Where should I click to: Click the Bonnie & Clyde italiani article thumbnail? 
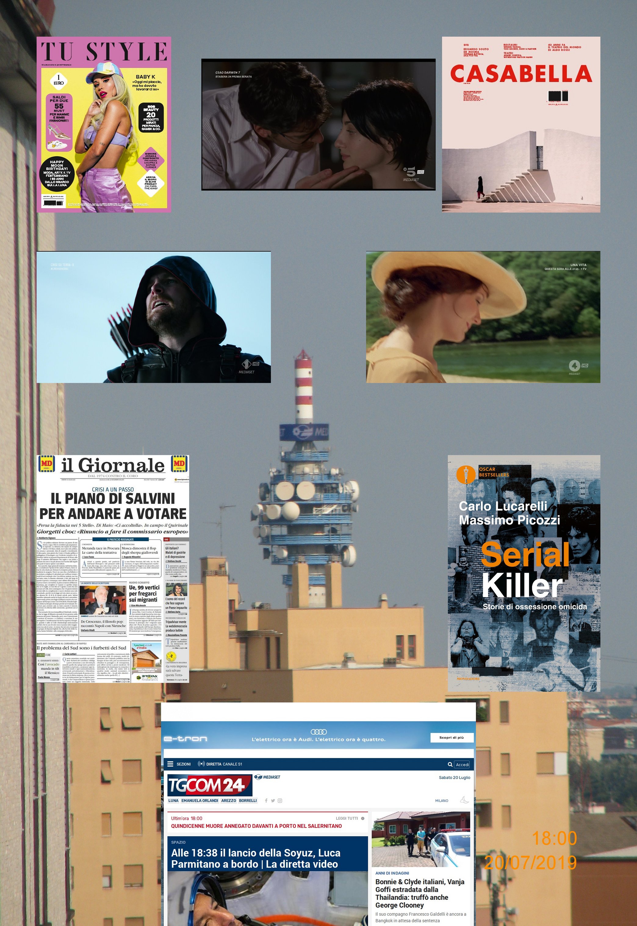[421, 839]
